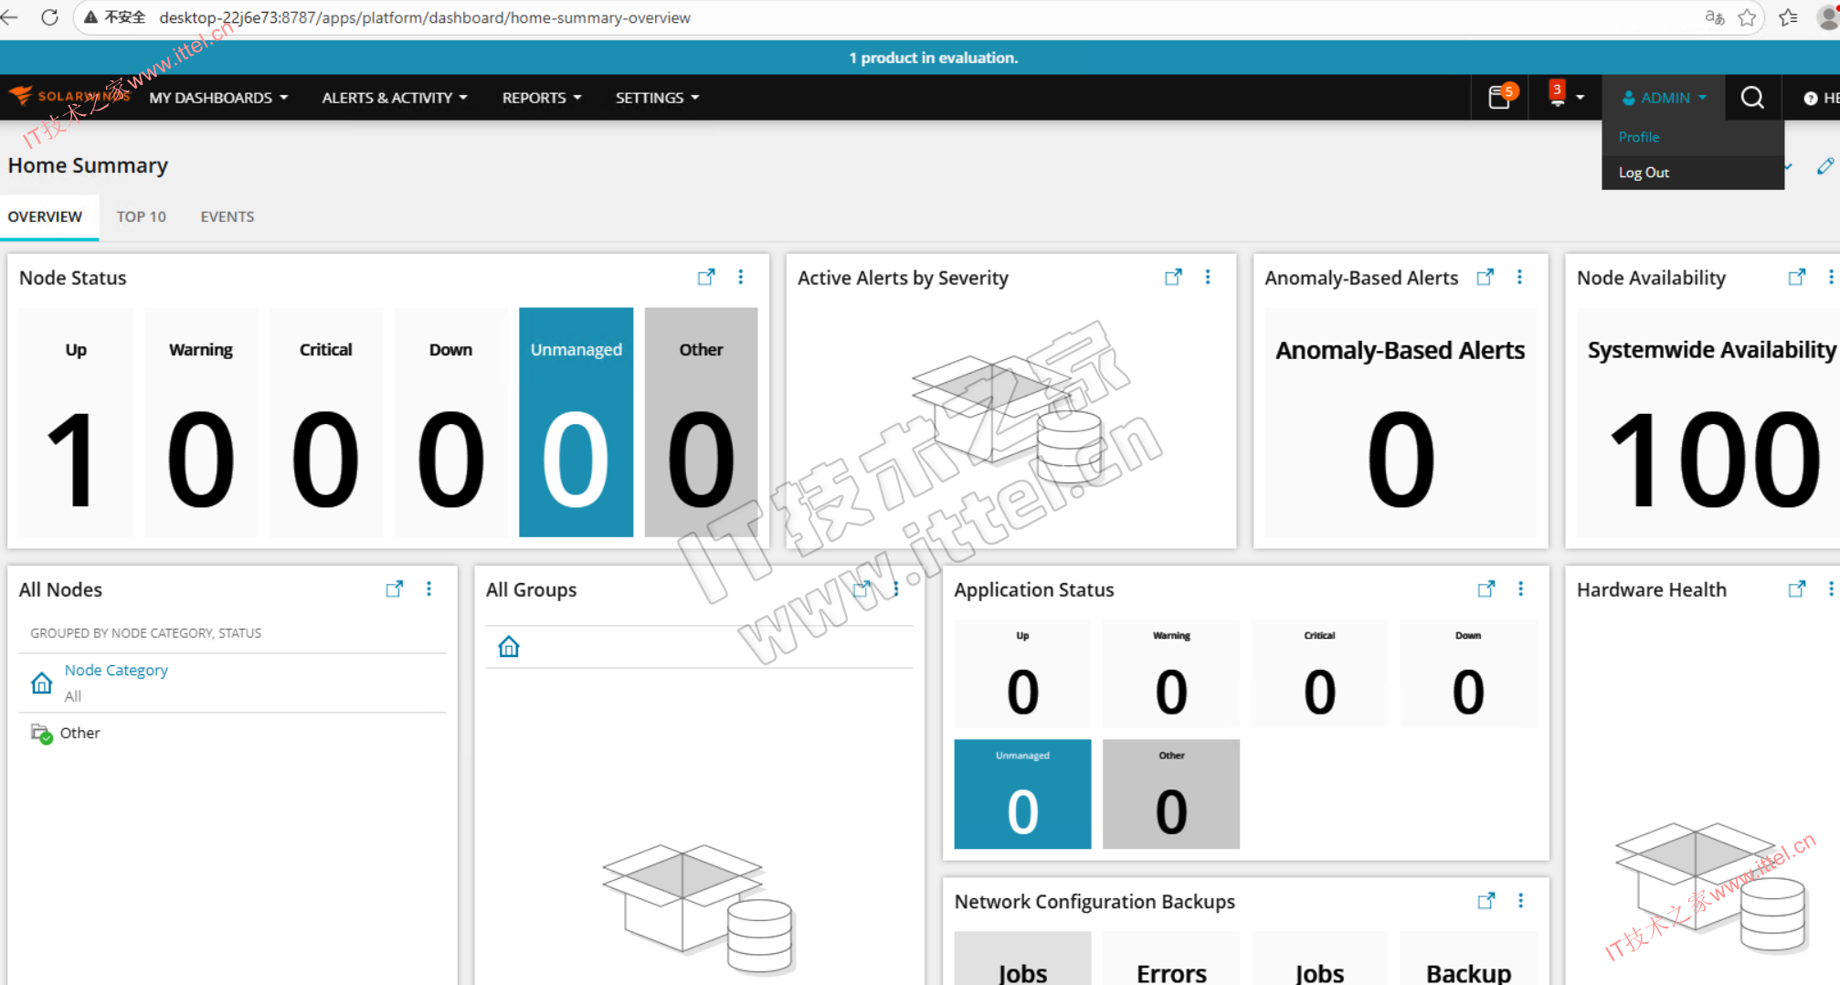Screen dimensions: 1840x985
Task: Click the browser refresh button
Action: [49, 17]
